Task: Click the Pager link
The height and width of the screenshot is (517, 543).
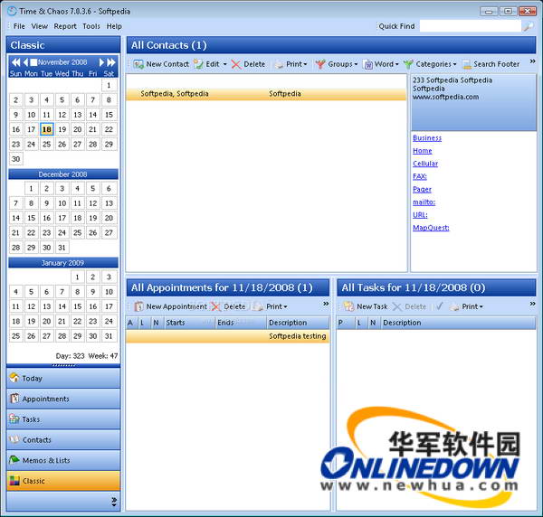Action: pyautogui.click(x=422, y=189)
